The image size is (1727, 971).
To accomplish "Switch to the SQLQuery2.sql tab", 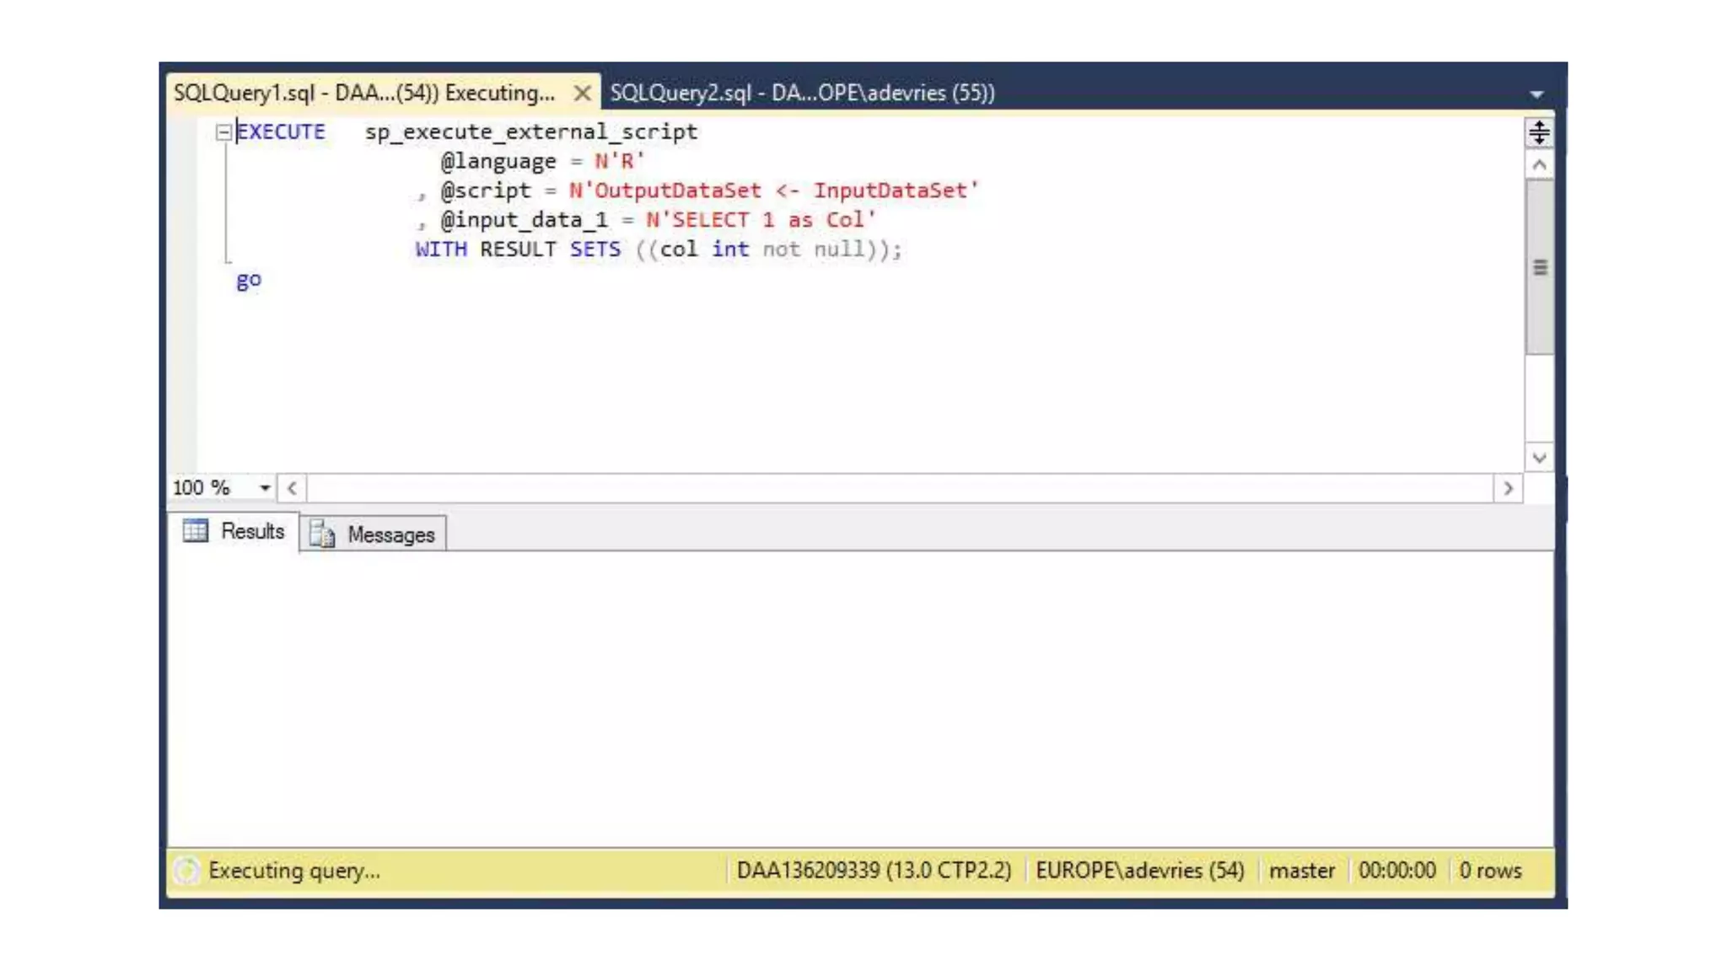I will pos(802,93).
